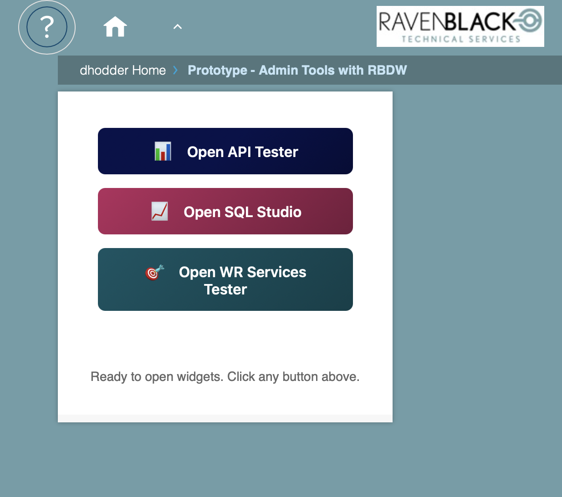Screen dimensions: 562x497
Task: Click the 'Ready to open widgets' status message
Action: (225, 376)
